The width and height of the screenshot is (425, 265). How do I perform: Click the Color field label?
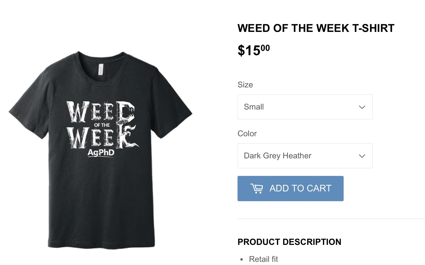point(247,134)
